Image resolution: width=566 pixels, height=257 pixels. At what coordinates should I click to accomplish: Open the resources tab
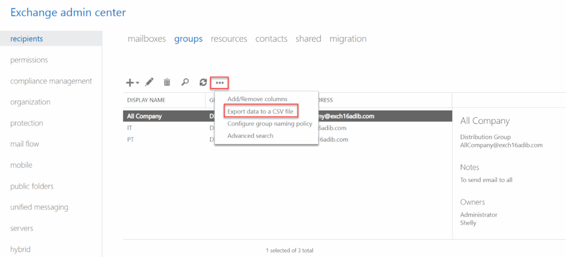pyautogui.click(x=229, y=39)
